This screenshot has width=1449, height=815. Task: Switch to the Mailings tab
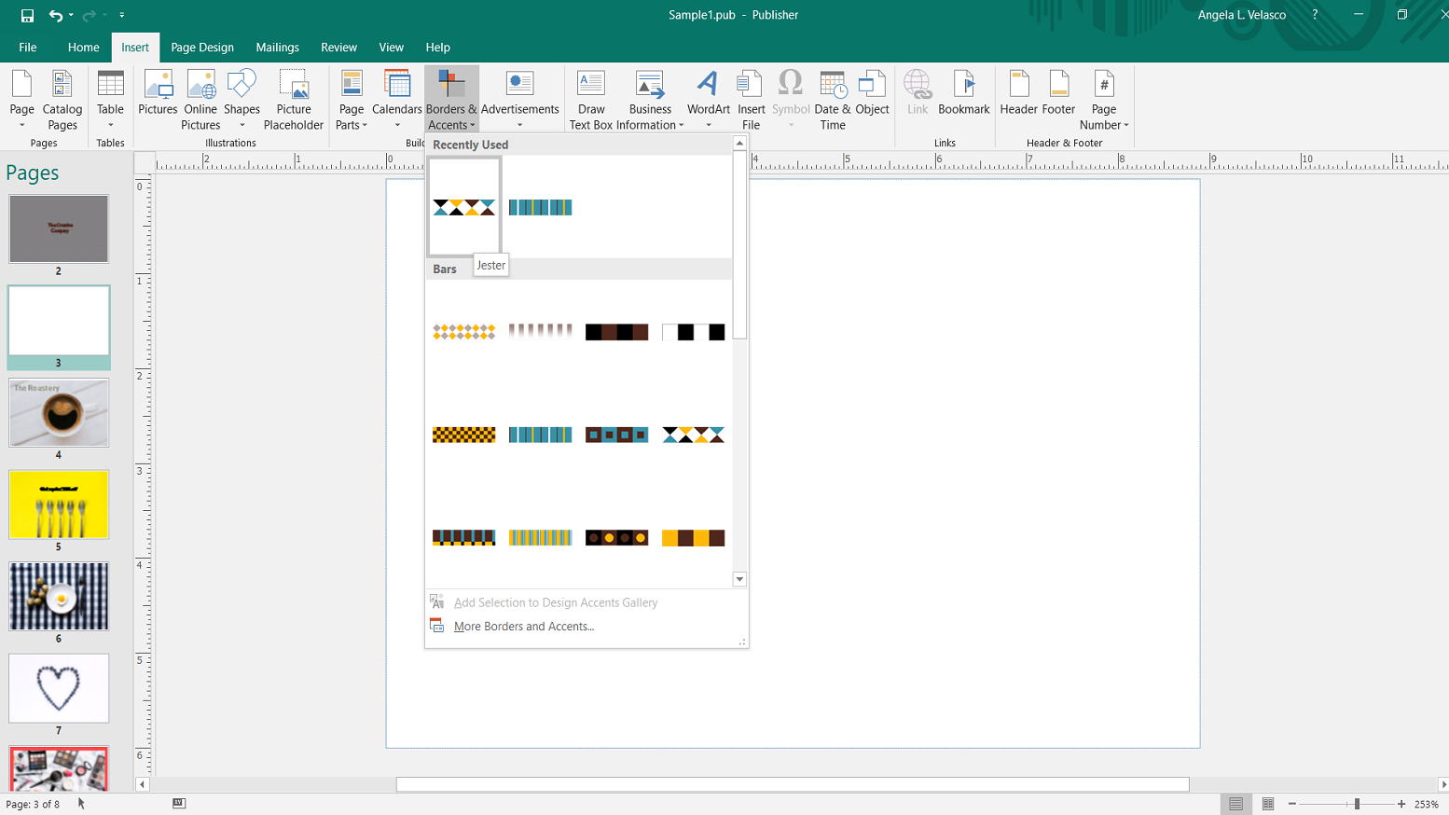(277, 48)
